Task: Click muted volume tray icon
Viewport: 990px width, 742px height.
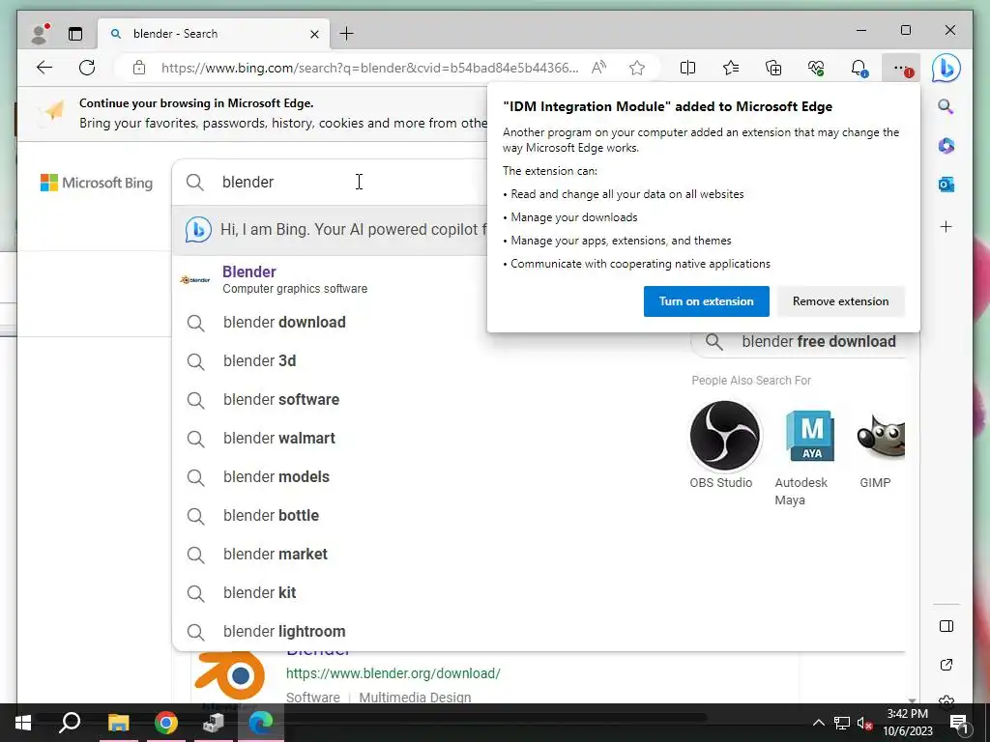Action: pos(864,723)
